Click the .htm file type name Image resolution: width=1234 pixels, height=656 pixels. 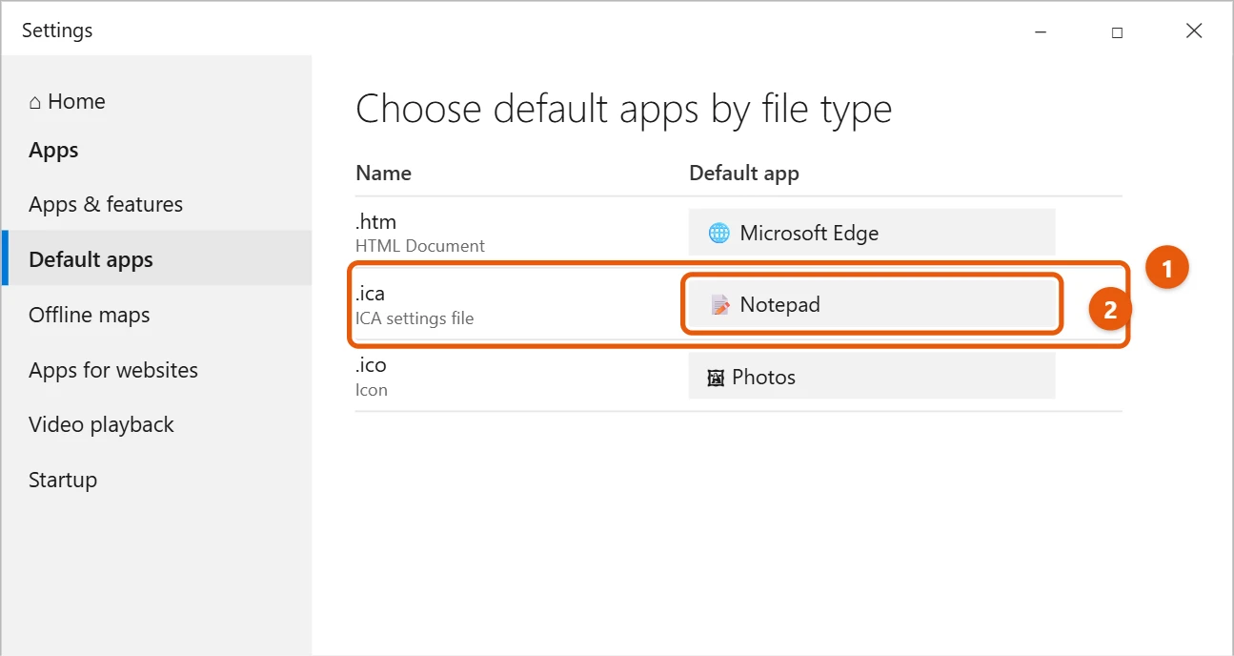[x=375, y=221]
